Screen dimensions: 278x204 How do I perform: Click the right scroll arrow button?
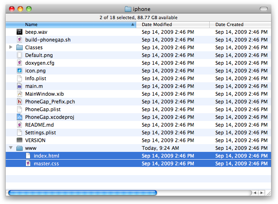point(261,193)
